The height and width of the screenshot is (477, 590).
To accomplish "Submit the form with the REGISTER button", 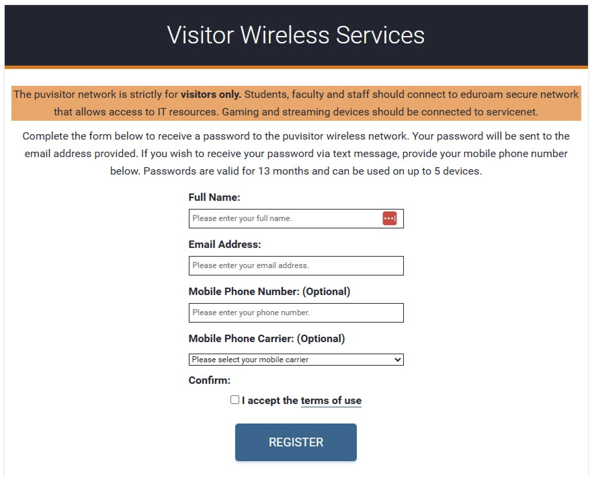I will click(296, 442).
